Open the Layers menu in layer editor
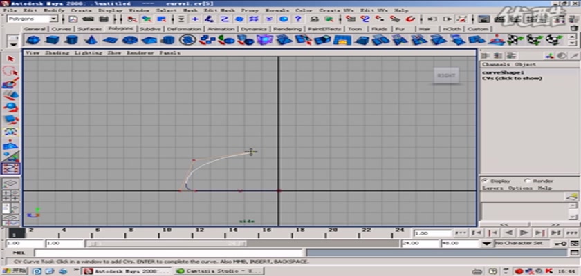 coord(492,188)
